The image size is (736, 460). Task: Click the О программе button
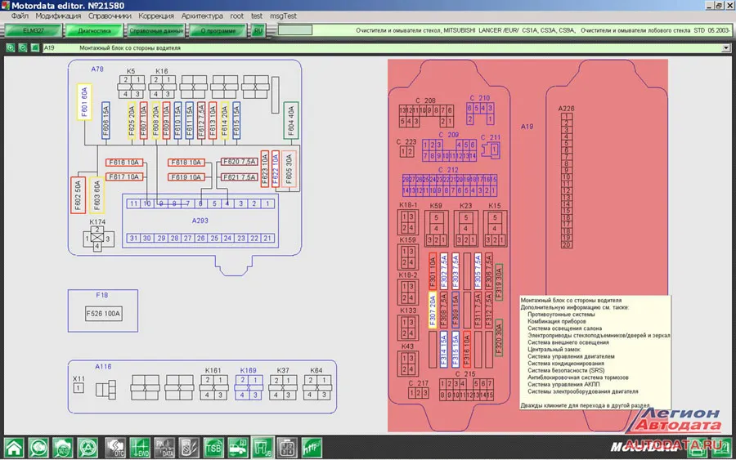pos(218,30)
